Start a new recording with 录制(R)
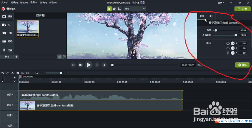The image size is (252, 128). [8, 9]
